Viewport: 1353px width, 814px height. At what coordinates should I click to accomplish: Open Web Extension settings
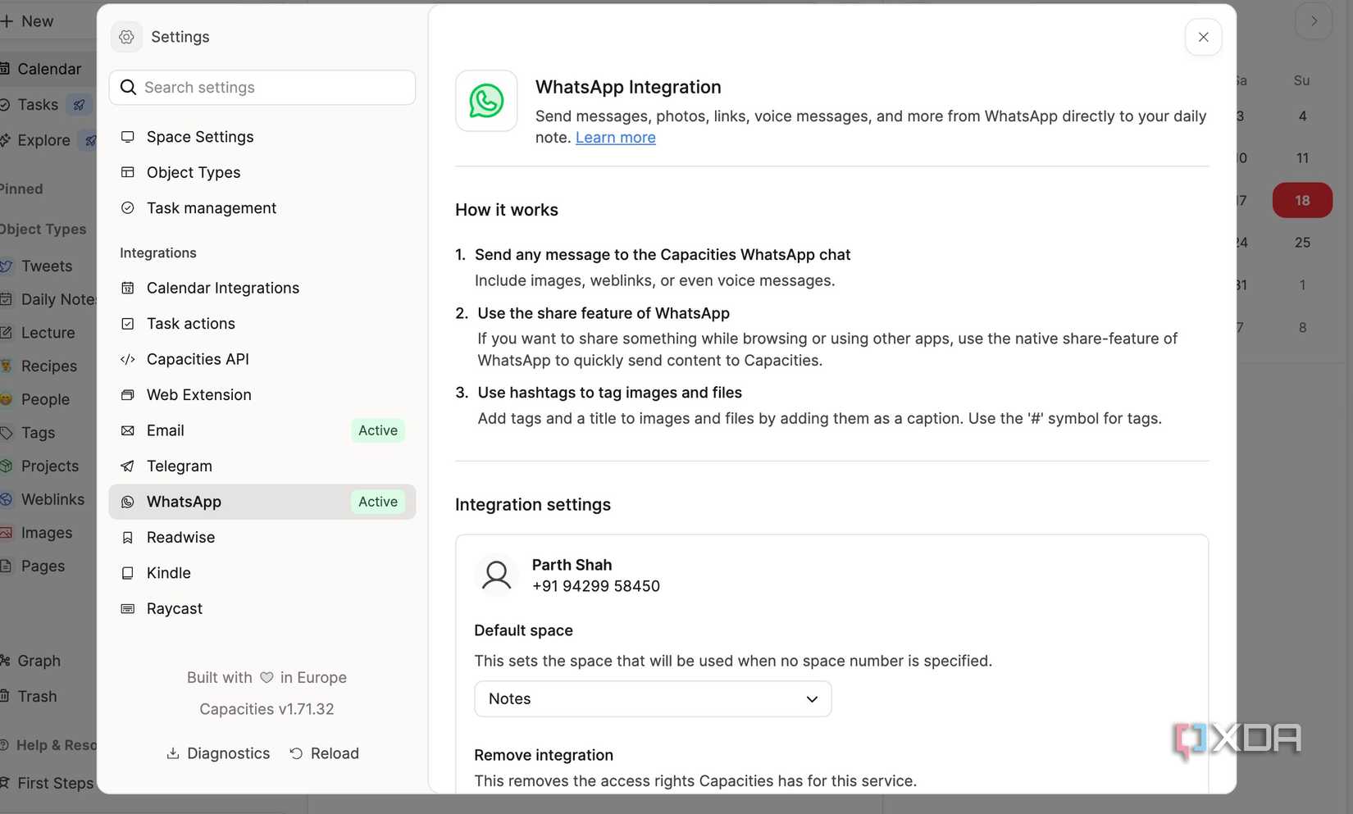[x=262, y=395]
